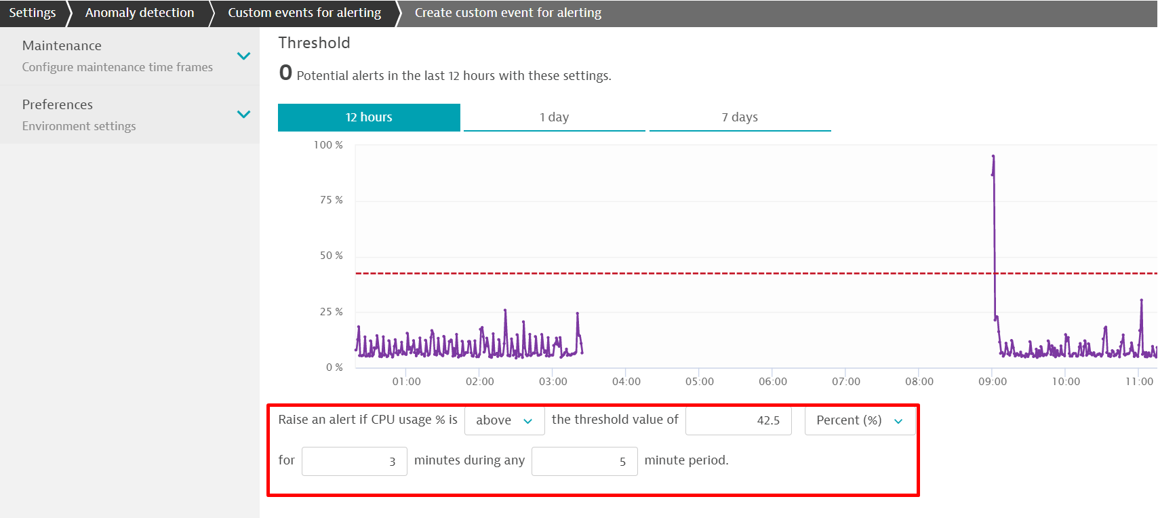Click the CPU spike peak near 09:00
1158x518 pixels.
993,157
